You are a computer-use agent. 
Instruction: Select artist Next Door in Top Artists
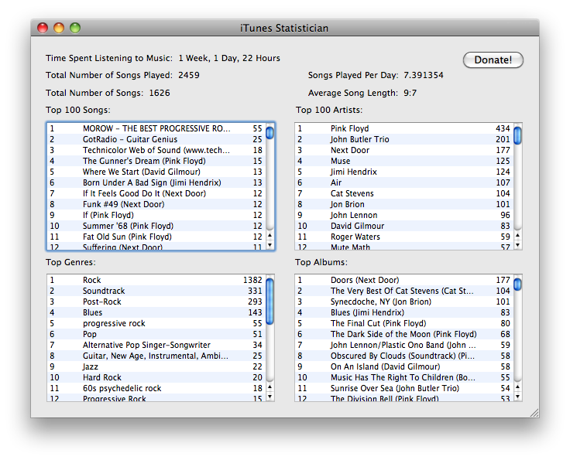[404, 150]
